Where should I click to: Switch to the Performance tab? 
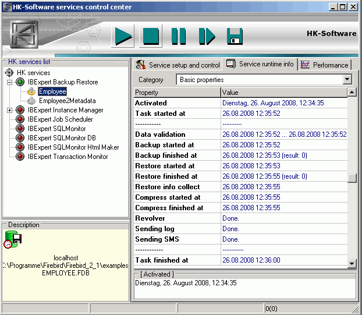click(325, 65)
